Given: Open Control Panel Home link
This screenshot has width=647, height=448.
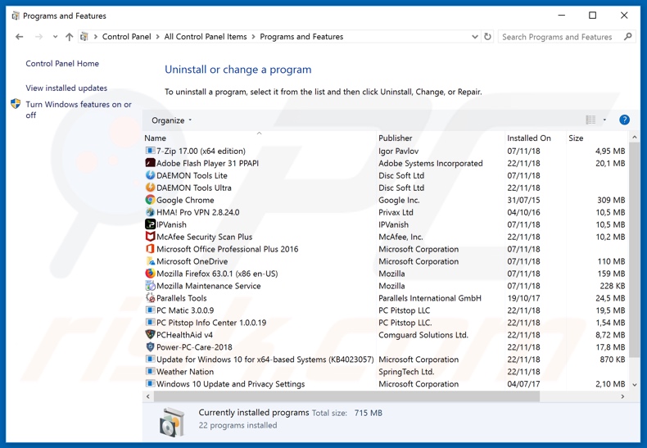Looking at the screenshot, I should pyautogui.click(x=62, y=64).
